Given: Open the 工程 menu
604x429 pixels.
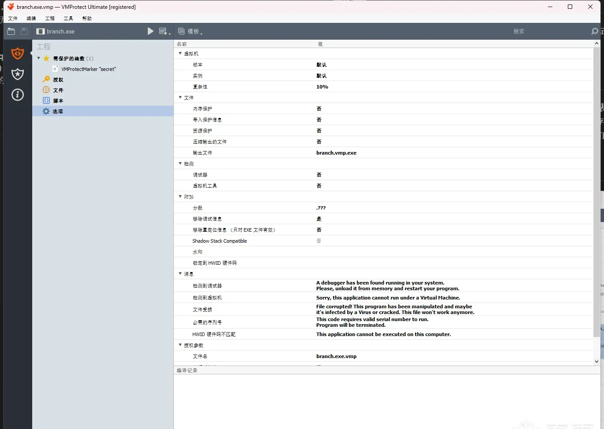Looking at the screenshot, I should pos(50,18).
